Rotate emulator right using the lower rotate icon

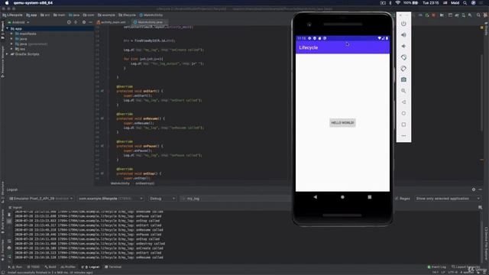(403, 69)
